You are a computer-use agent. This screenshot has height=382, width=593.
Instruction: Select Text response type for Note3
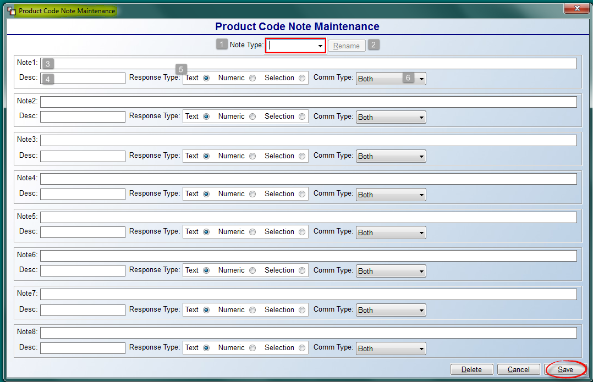tap(206, 156)
